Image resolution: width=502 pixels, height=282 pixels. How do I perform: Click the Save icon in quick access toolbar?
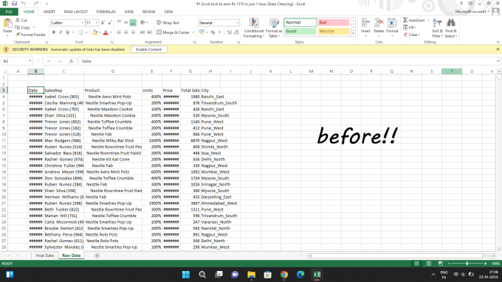click(x=15, y=4)
